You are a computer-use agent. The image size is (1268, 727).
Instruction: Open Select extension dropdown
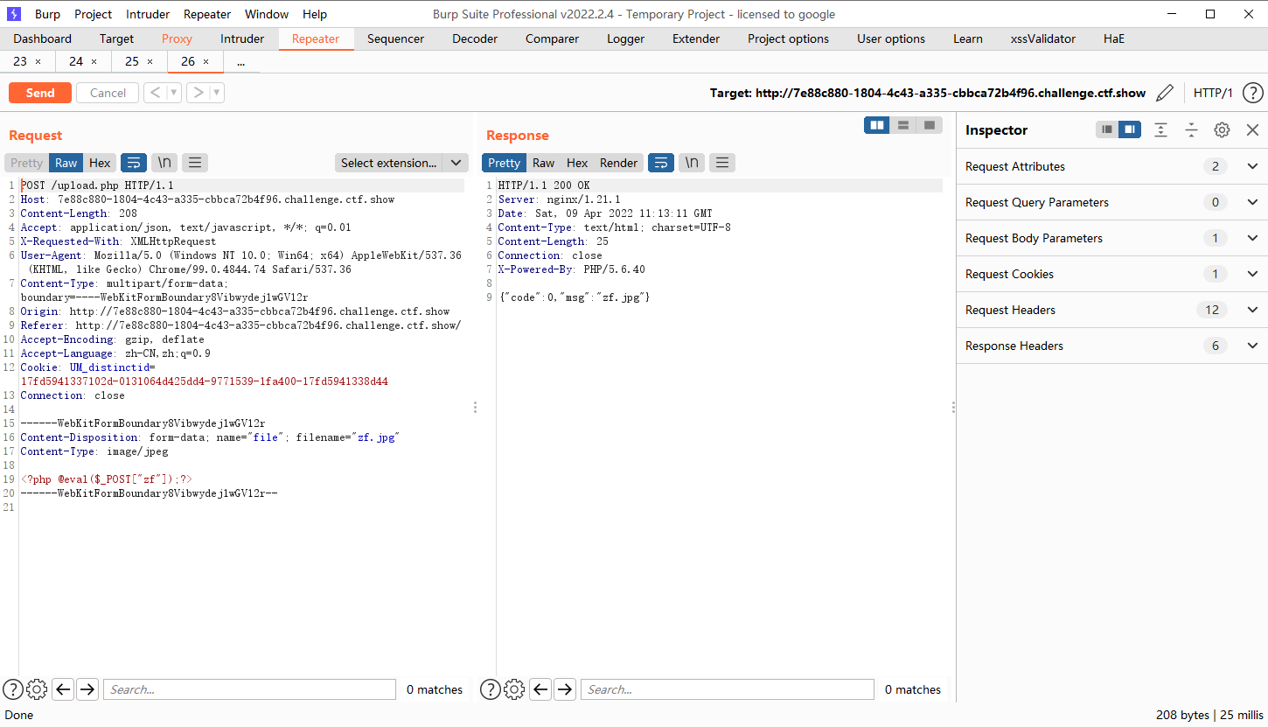click(x=401, y=163)
